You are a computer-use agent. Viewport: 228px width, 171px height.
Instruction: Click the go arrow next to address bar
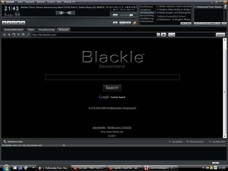point(163,35)
